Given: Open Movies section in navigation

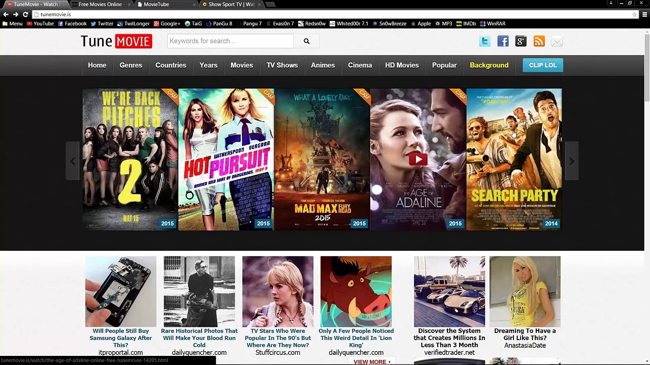Looking at the screenshot, I should (x=242, y=65).
